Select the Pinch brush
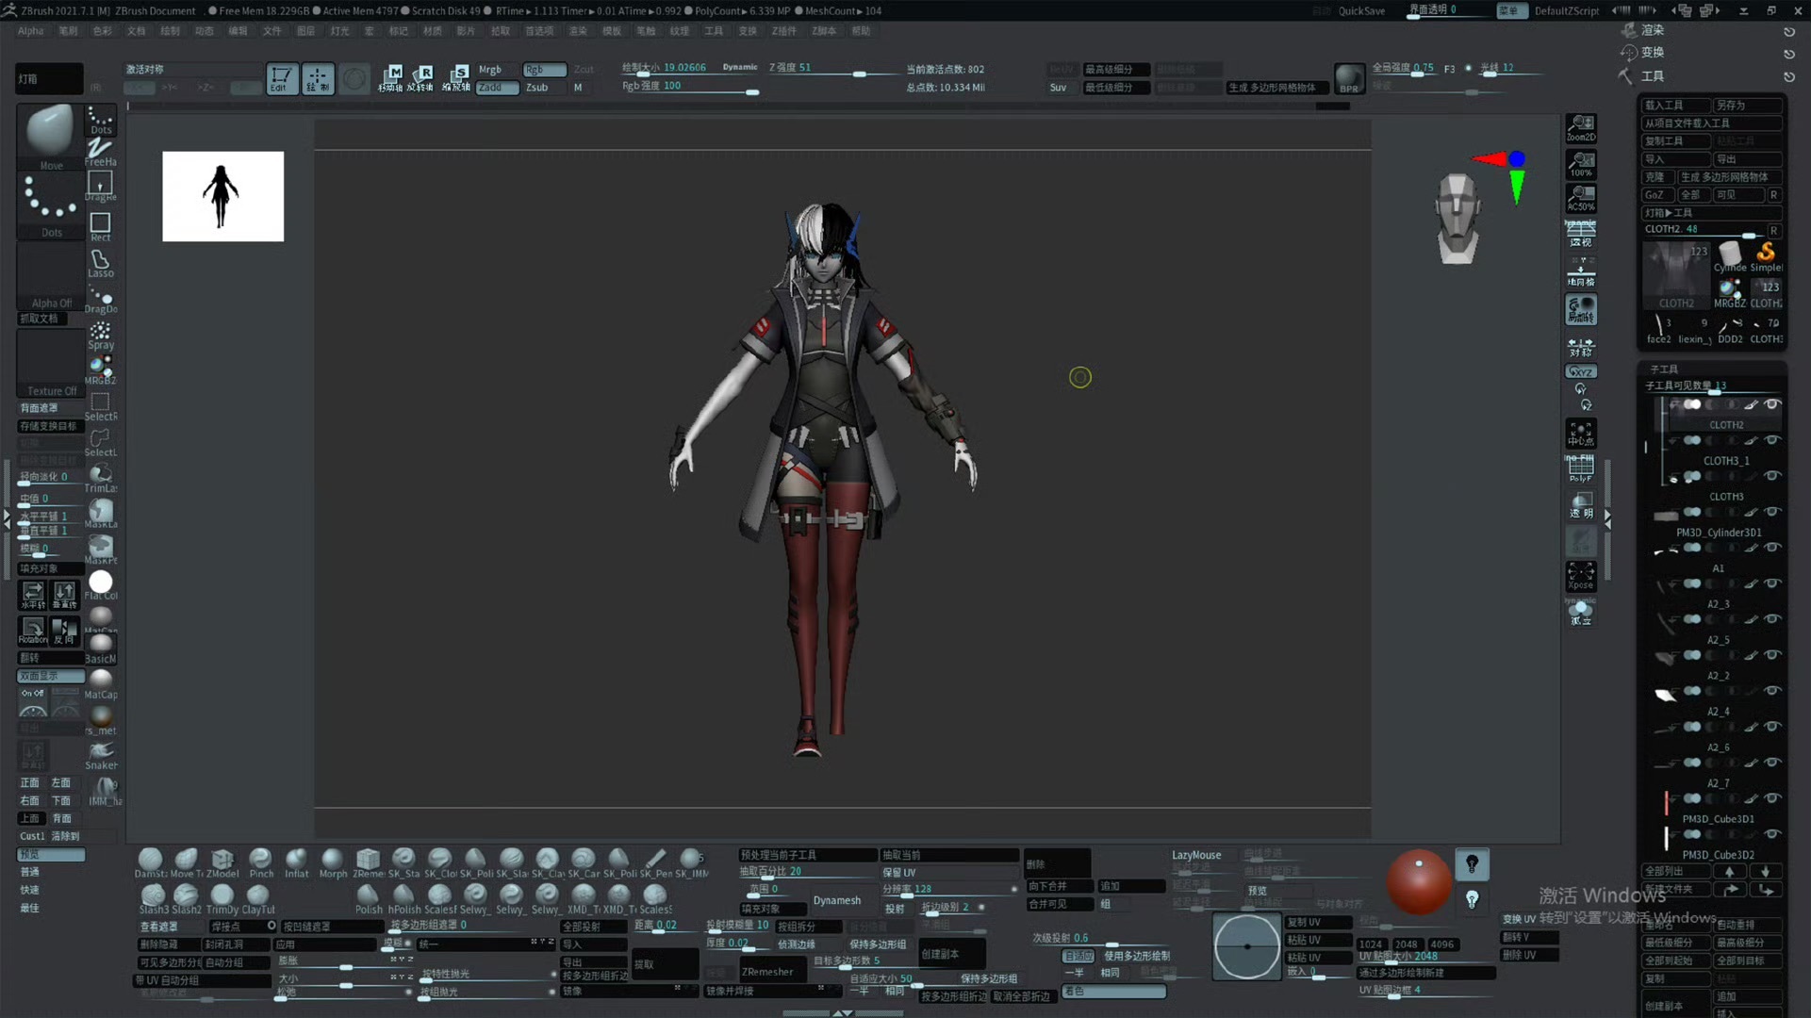The image size is (1811, 1018). (260, 862)
